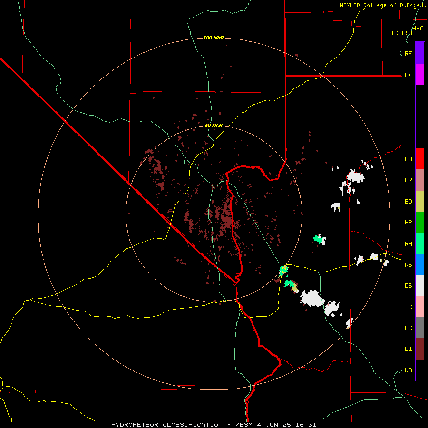
Task: Click the RA rain legend swatch
Action: pyautogui.click(x=420, y=243)
